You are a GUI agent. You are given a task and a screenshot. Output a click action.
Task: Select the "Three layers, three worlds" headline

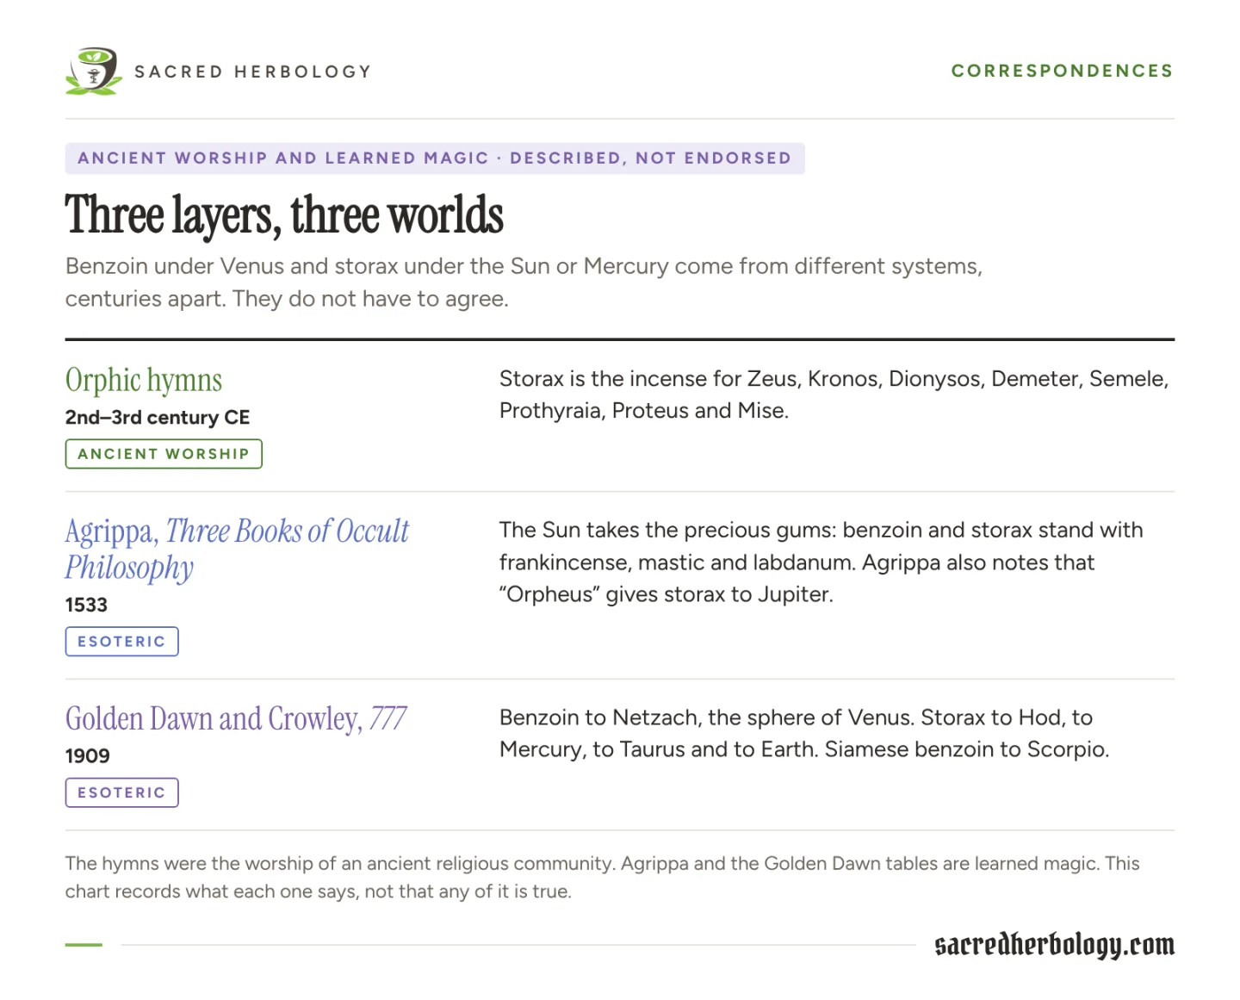tap(285, 215)
